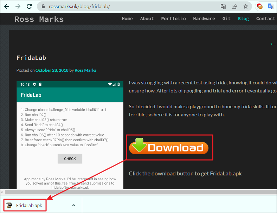Click the horizontal scrollbar left arrow
This screenshot has width=277, height=213.
[2, 192]
